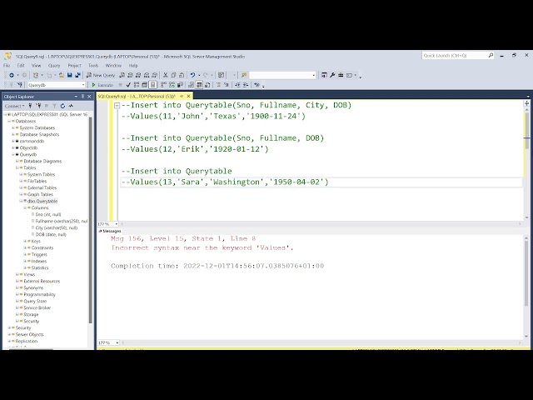
Task: Toggle Include Live Query Statistics
Action: click(172, 85)
